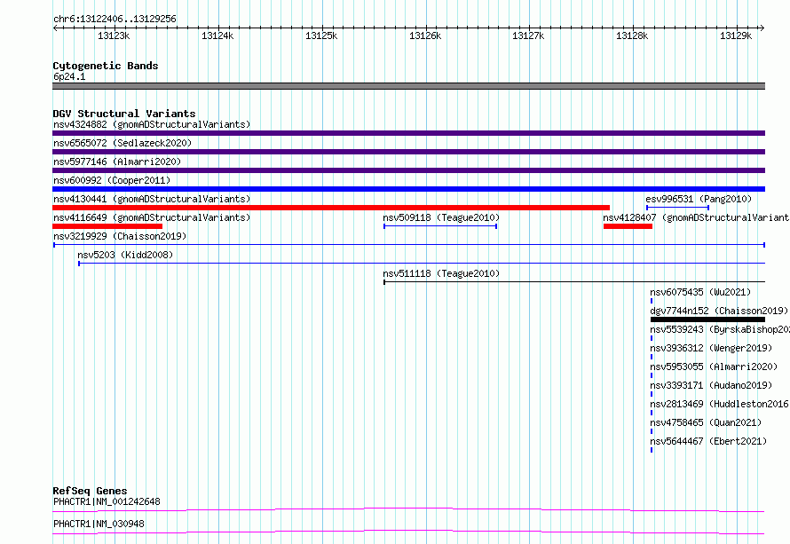Click the dgv7744n152 black variant bar
790x544 pixels.
point(707,319)
